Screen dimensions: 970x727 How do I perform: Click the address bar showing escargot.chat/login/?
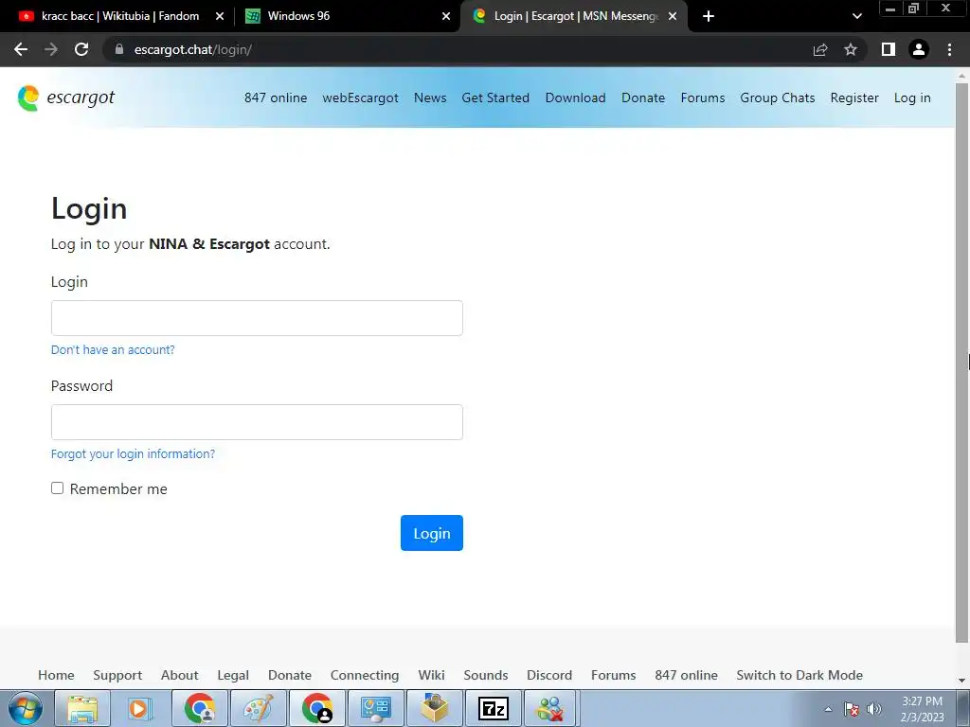[x=458, y=49]
